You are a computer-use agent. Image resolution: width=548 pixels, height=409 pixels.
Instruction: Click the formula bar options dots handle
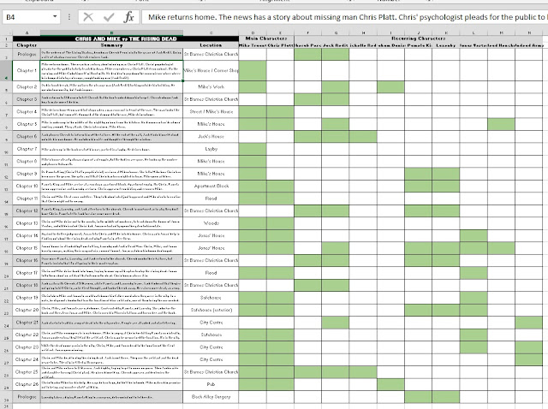click(x=69, y=17)
